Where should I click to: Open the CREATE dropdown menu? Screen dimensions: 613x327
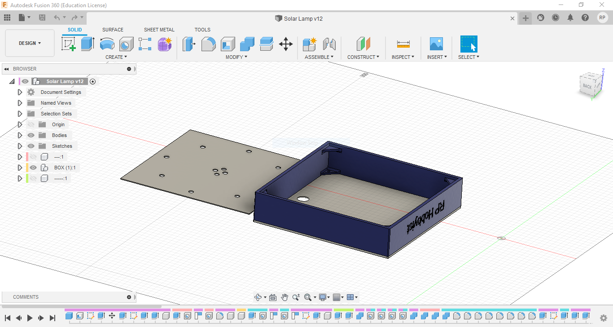click(x=116, y=57)
